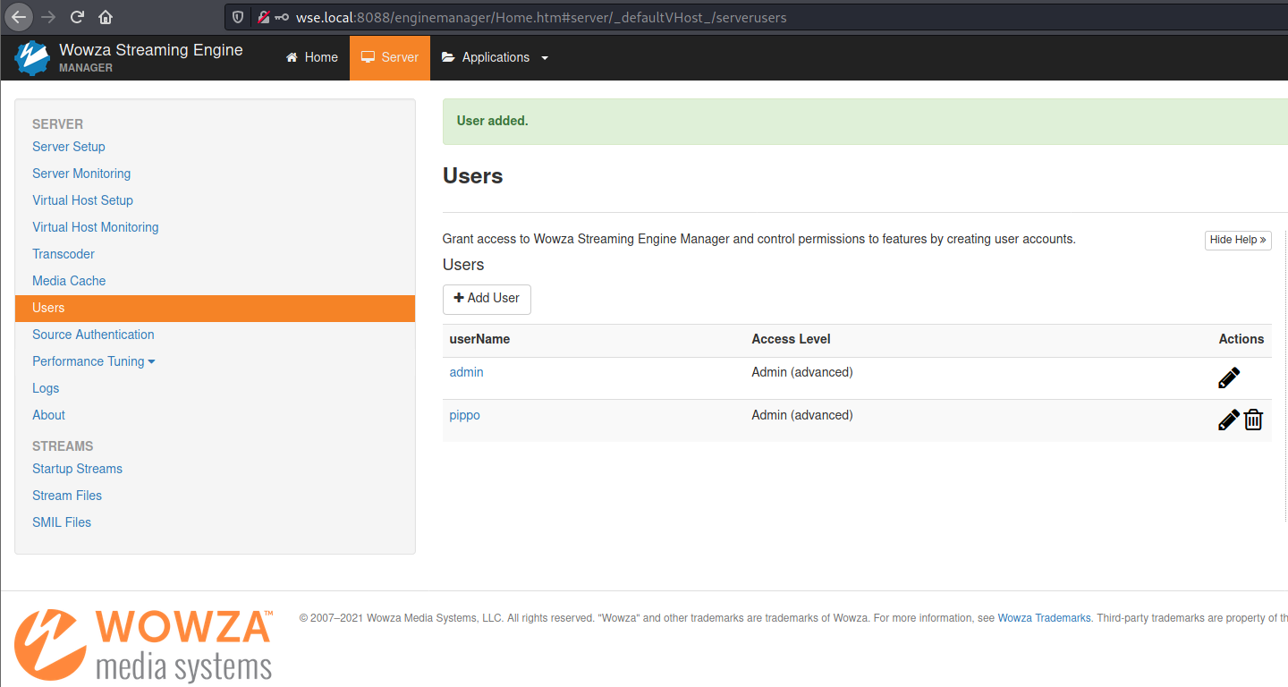Click the Add User button
This screenshot has height=687, width=1288.
point(487,299)
